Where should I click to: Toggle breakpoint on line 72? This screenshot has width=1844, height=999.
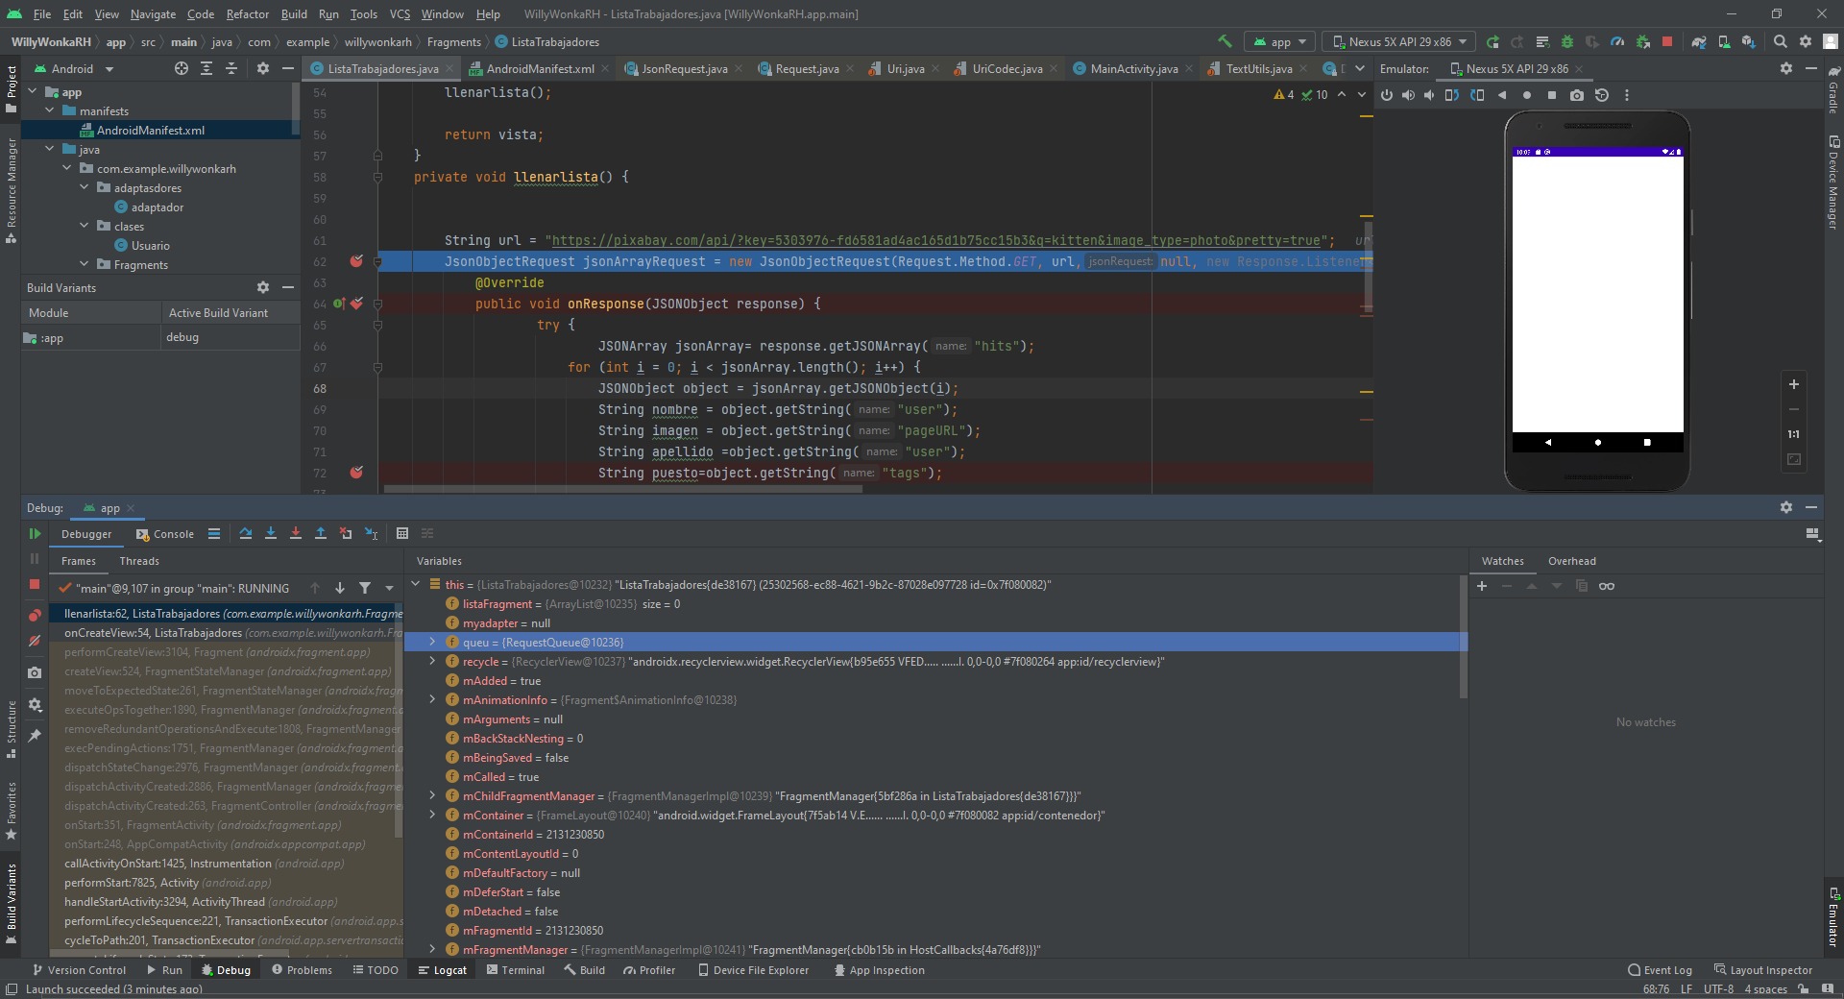tap(356, 473)
